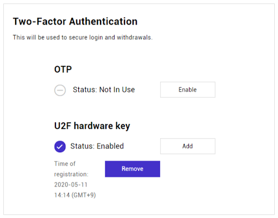Click the 'Status: Not In Use' text
278x218 pixels.
tap(104, 90)
